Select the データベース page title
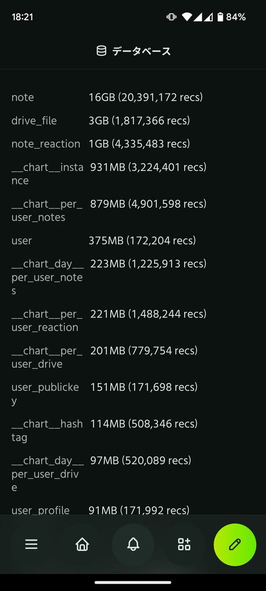This screenshot has height=591, width=266. 142,51
